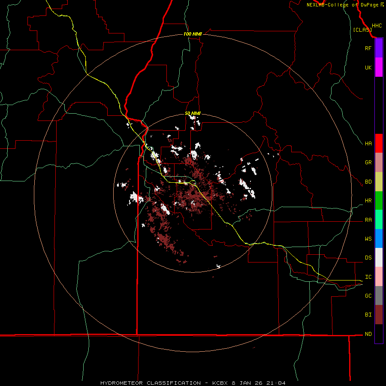Click the light pink IC legend swatch
The image size is (386, 386).
(379, 277)
